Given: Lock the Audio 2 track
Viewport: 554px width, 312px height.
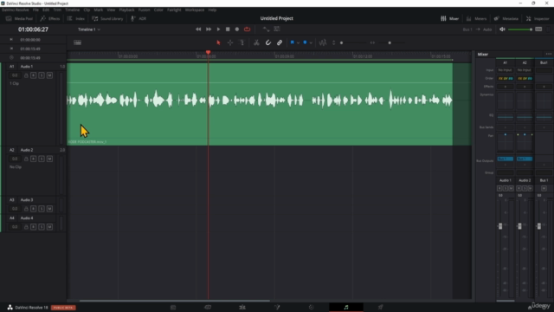Looking at the screenshot, I should [x=26, y=159].
